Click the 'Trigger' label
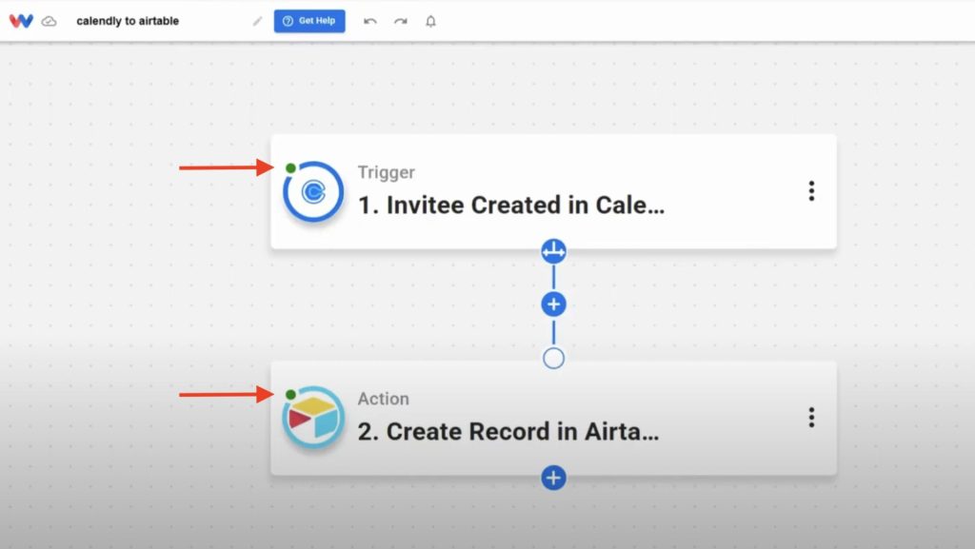Image resolution: width=975 pixels, height=549 pixels. [387, 172]
